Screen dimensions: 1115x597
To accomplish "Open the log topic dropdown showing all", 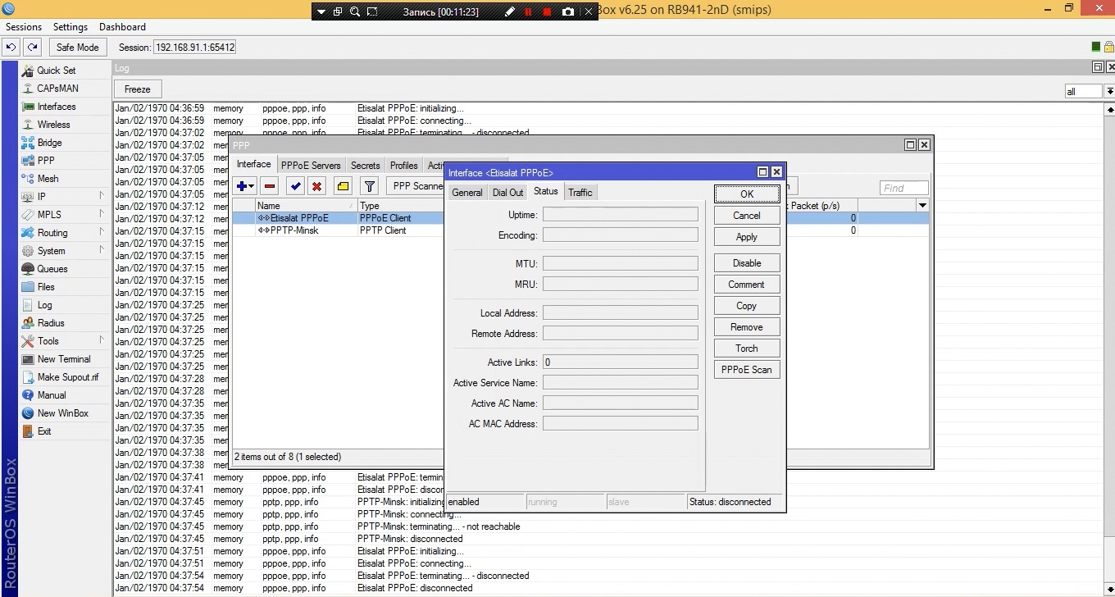I will [1109, 91].
